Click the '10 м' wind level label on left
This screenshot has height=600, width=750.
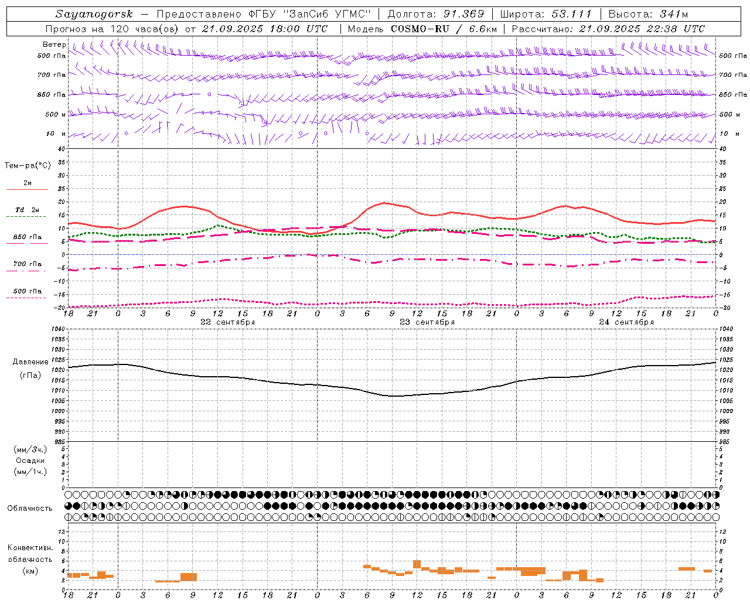56,134
